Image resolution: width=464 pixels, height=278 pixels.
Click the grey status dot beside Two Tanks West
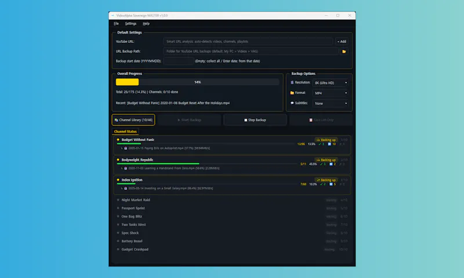pyautogui.click(x=118, y=225)
